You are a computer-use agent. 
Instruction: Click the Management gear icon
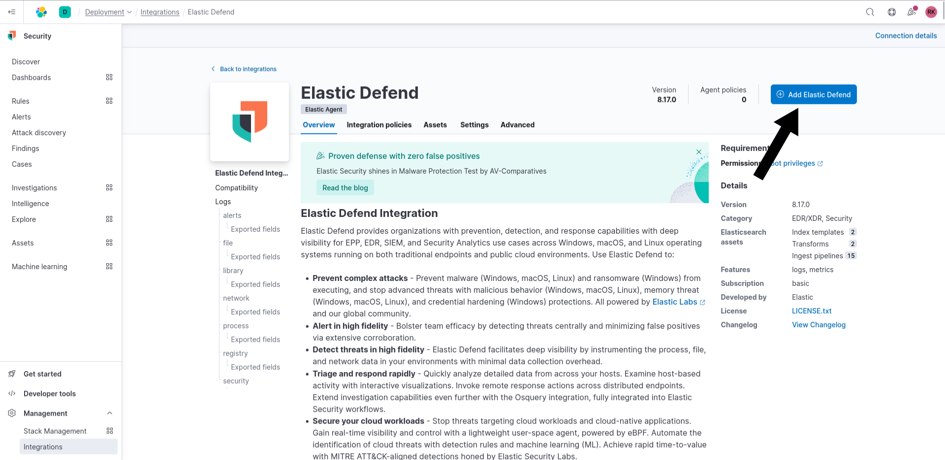[12, 413]
